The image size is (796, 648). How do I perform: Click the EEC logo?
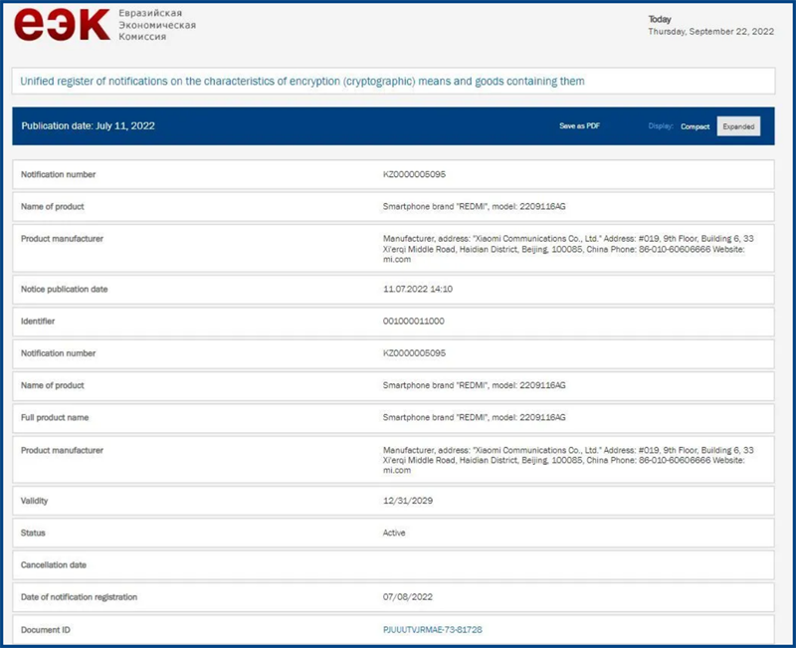click(62, 24)
